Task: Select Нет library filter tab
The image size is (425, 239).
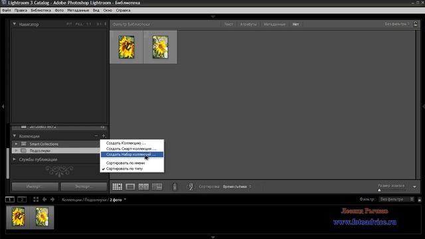Action: [x=296, y=24]
